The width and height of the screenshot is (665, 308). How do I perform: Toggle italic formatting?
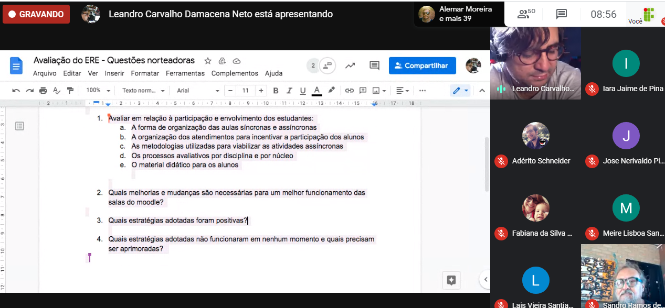289,91
